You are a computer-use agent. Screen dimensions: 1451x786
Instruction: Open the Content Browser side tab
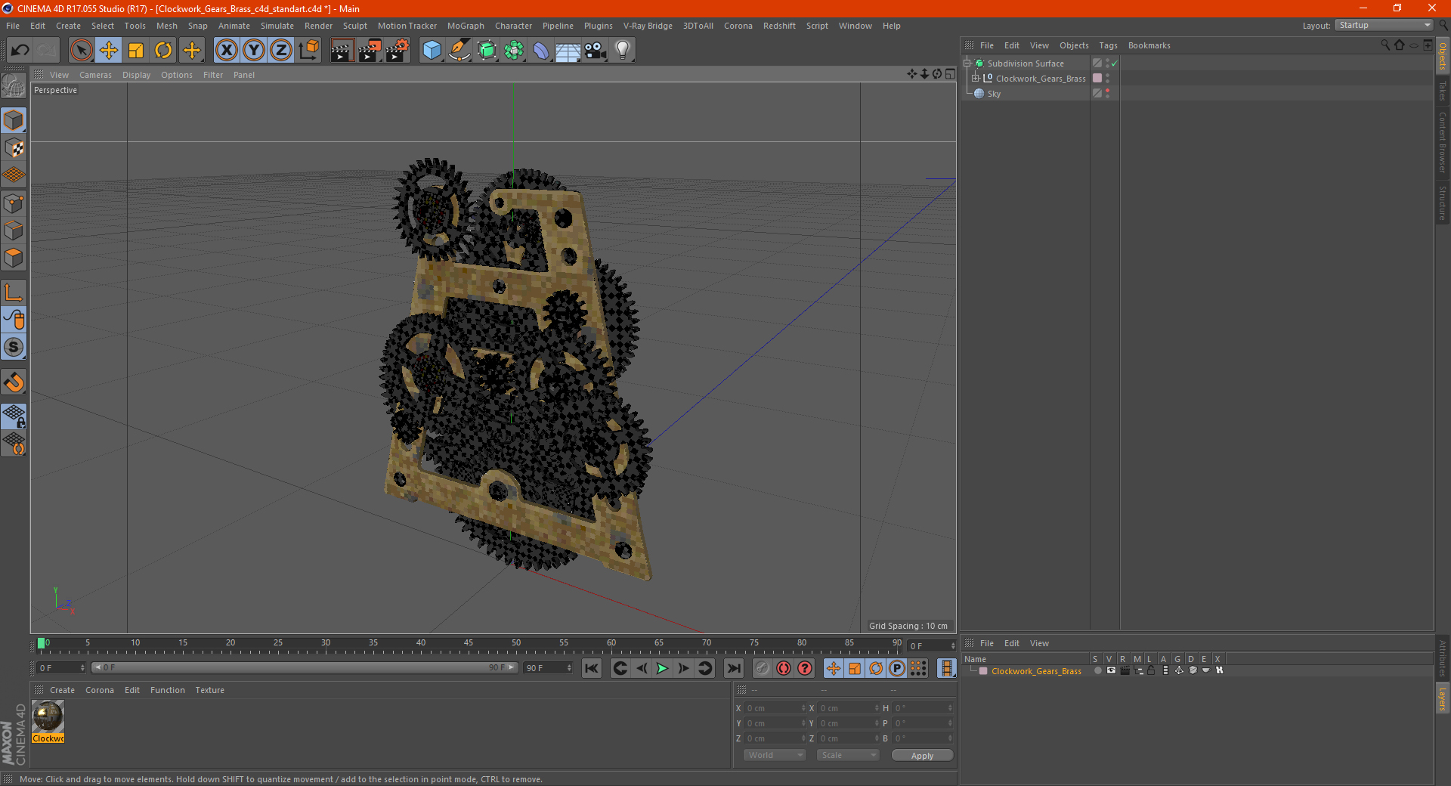tap(1443, 142)
